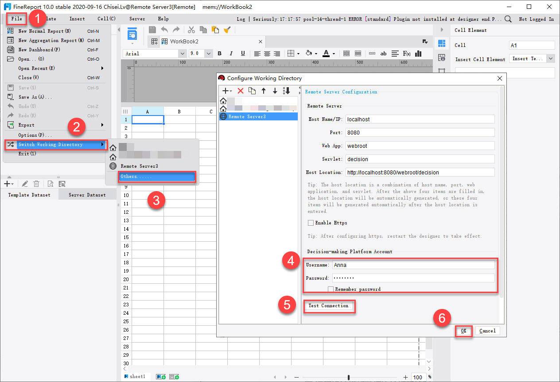Open the Insert menu
The height and width of the screenshot is (382, 560).
pos(77,19)
